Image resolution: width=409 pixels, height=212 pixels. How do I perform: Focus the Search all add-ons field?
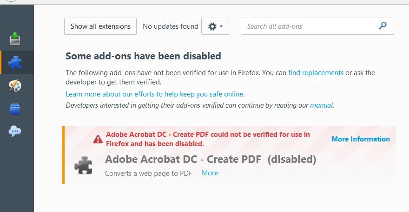tap(317, 26)
